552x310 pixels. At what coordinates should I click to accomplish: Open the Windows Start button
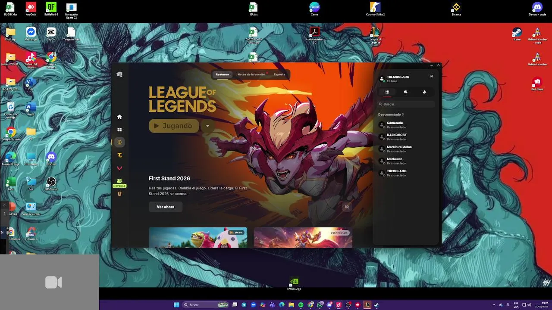coord(176,305)
